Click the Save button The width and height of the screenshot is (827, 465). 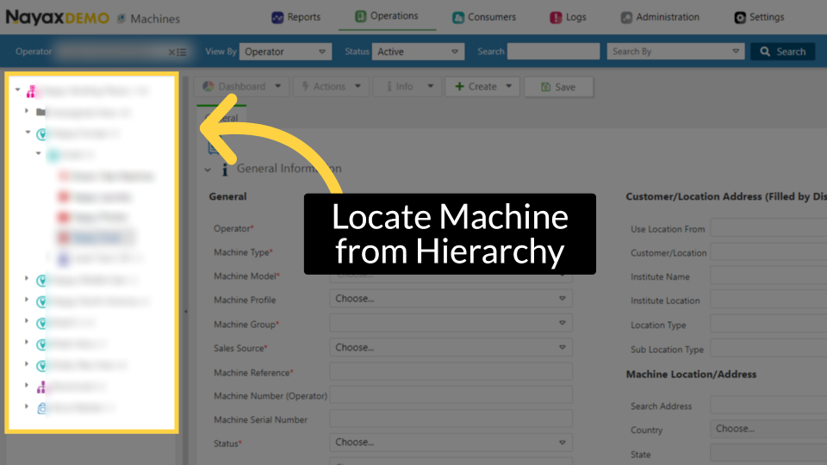point(557,87)
